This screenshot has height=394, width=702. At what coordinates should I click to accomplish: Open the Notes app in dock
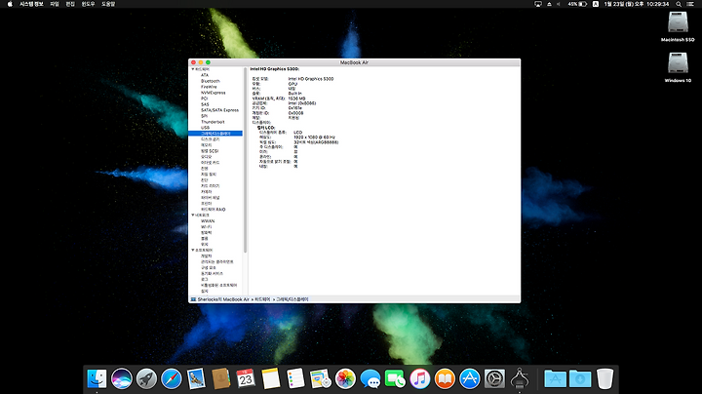(x=271, y=378)
